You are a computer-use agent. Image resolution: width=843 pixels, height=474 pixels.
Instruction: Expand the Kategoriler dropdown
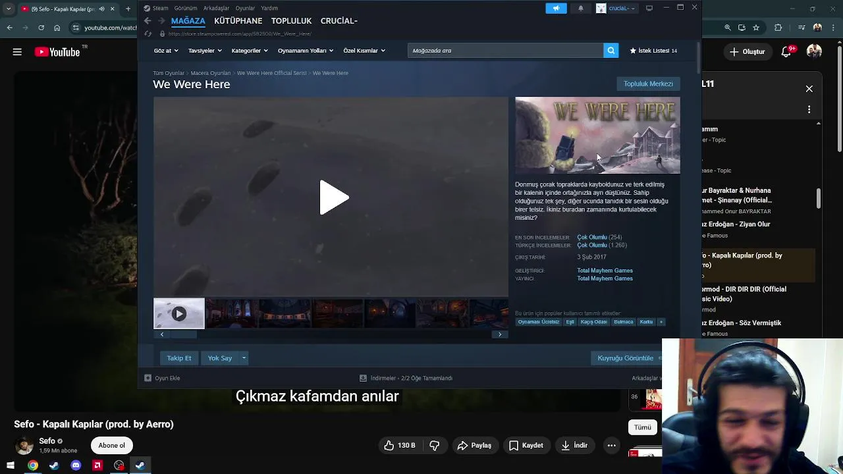[x=250, y=51]
